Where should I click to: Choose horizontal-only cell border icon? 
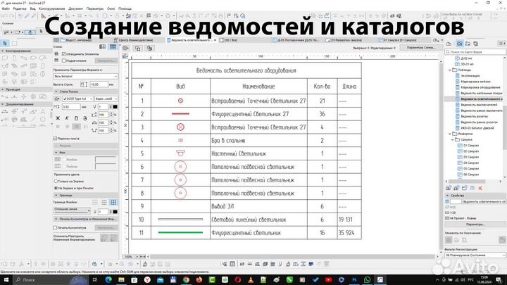coord(104,202)
